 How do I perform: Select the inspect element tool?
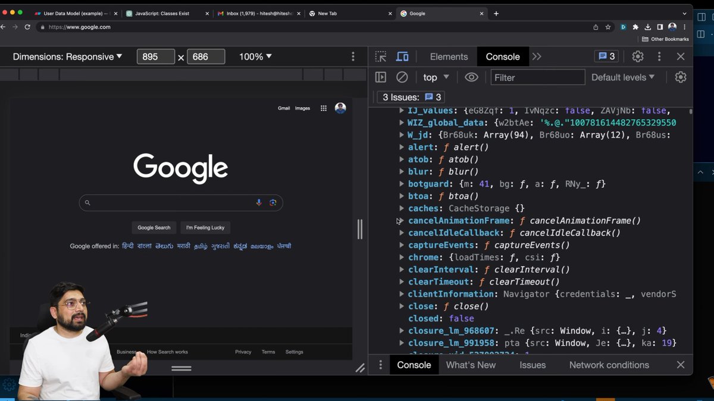[x=380, y=56]
